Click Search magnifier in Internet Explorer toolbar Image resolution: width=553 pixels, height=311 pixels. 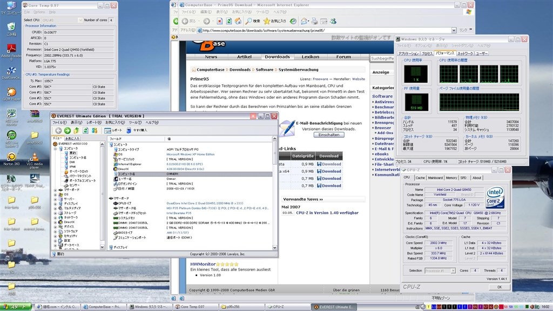tap(248, 21)
